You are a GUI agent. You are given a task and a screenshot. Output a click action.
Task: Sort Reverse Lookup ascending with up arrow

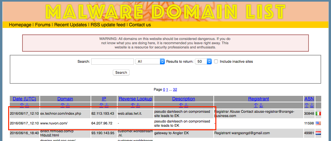(x=133, y=105)
